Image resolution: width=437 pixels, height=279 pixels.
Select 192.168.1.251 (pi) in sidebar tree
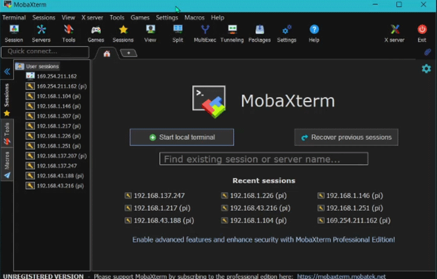(54, 146)
